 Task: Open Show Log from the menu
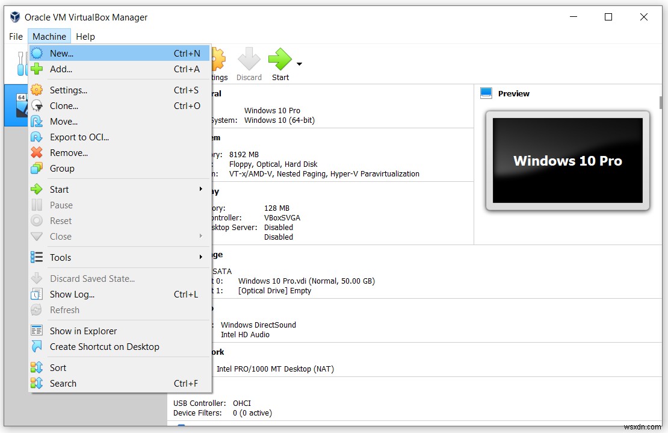70,294
